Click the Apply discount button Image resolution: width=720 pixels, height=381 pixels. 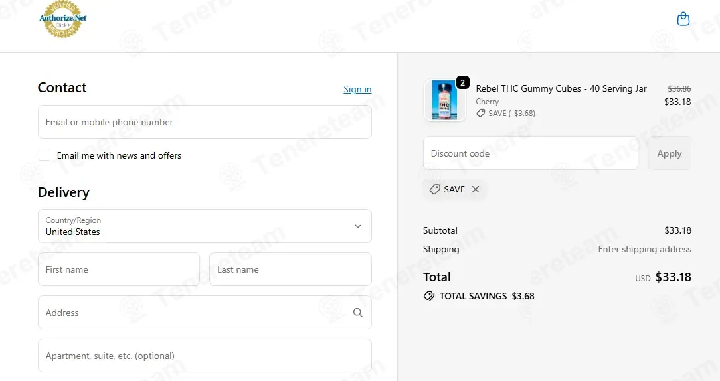pyautogui.click(x=669, y=153)
